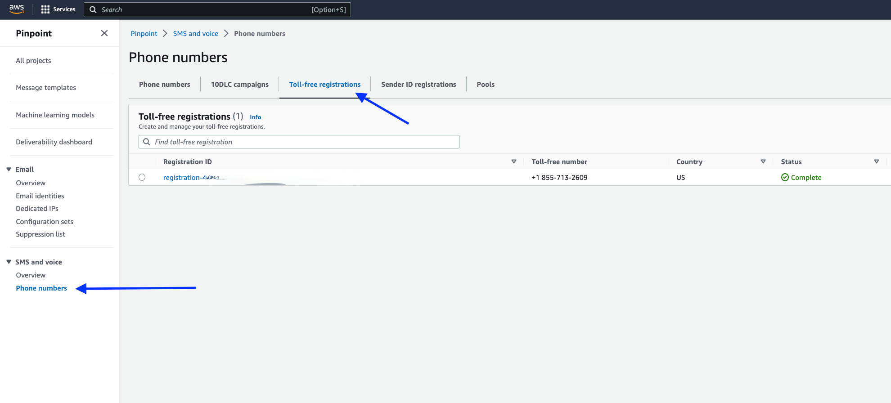Image resolution: width=891 pixels, height=403 pixels.
Task: Click the Complete status check icon
Action: (785, 177)
